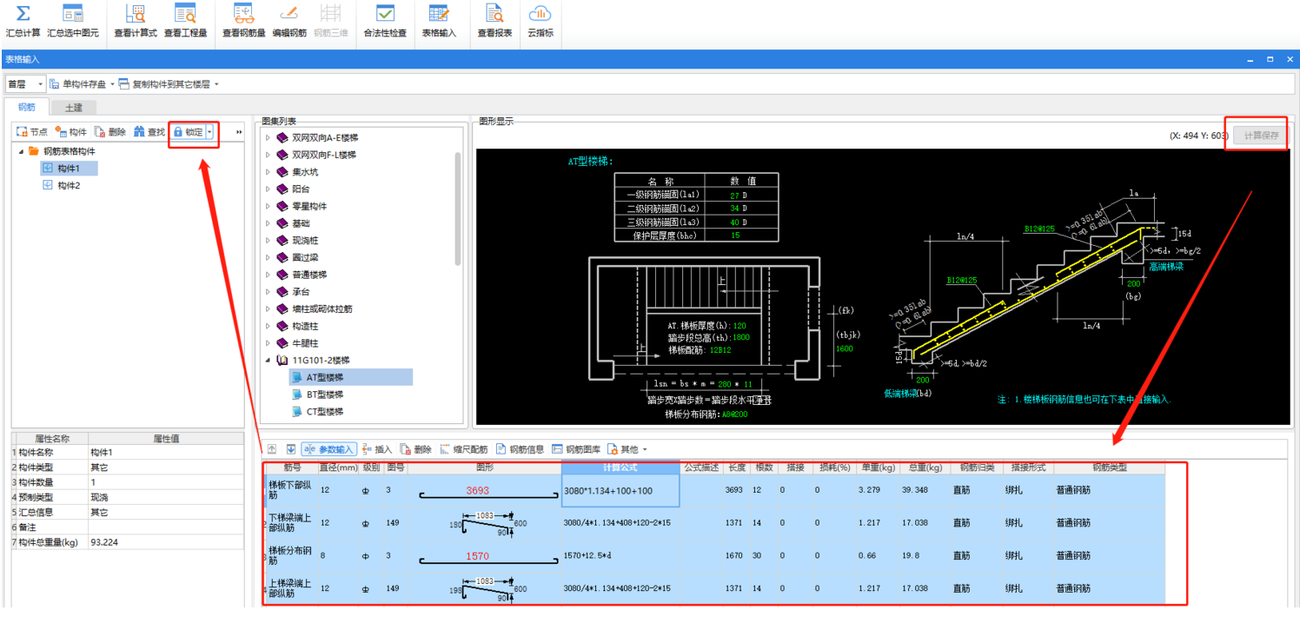This screenshot has width=1300, height=617.
Task: Select 零星构件 in atlas list
Action: (308, 206)
